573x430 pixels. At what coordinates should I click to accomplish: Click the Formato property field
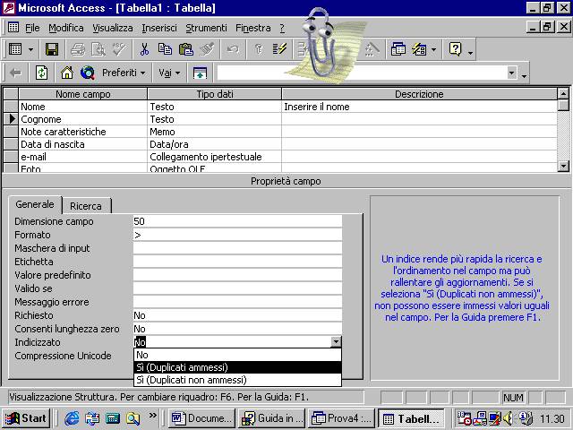237,235
